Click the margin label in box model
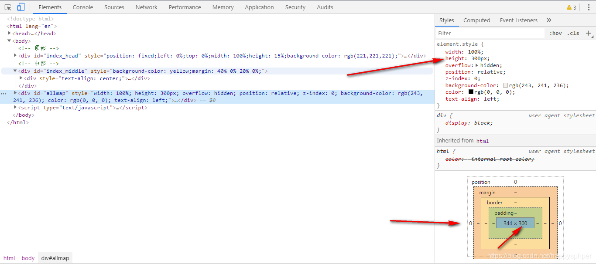This screenshot has width=596, height=264. pyautogui.click(x=487, y=193)
